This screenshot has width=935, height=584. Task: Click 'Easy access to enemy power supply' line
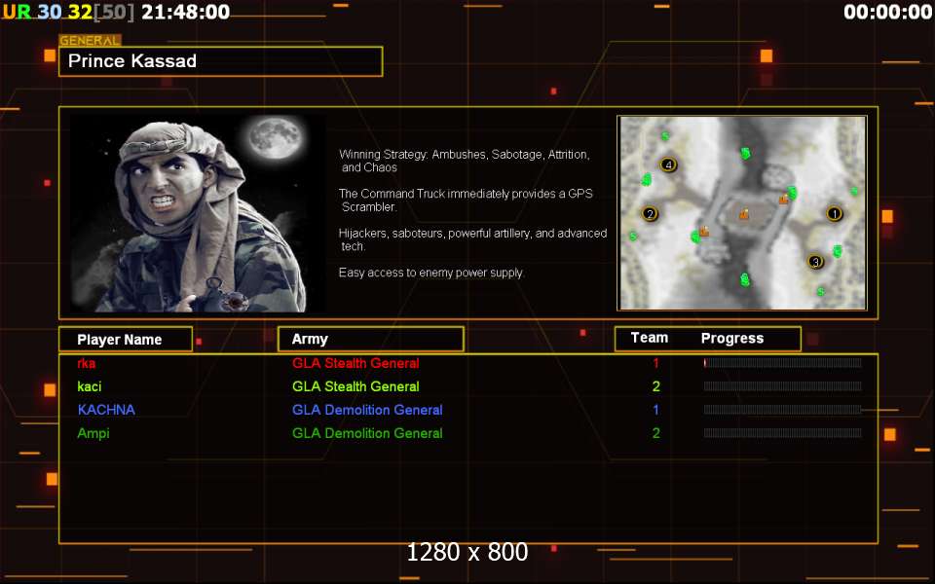pos(431,273)
